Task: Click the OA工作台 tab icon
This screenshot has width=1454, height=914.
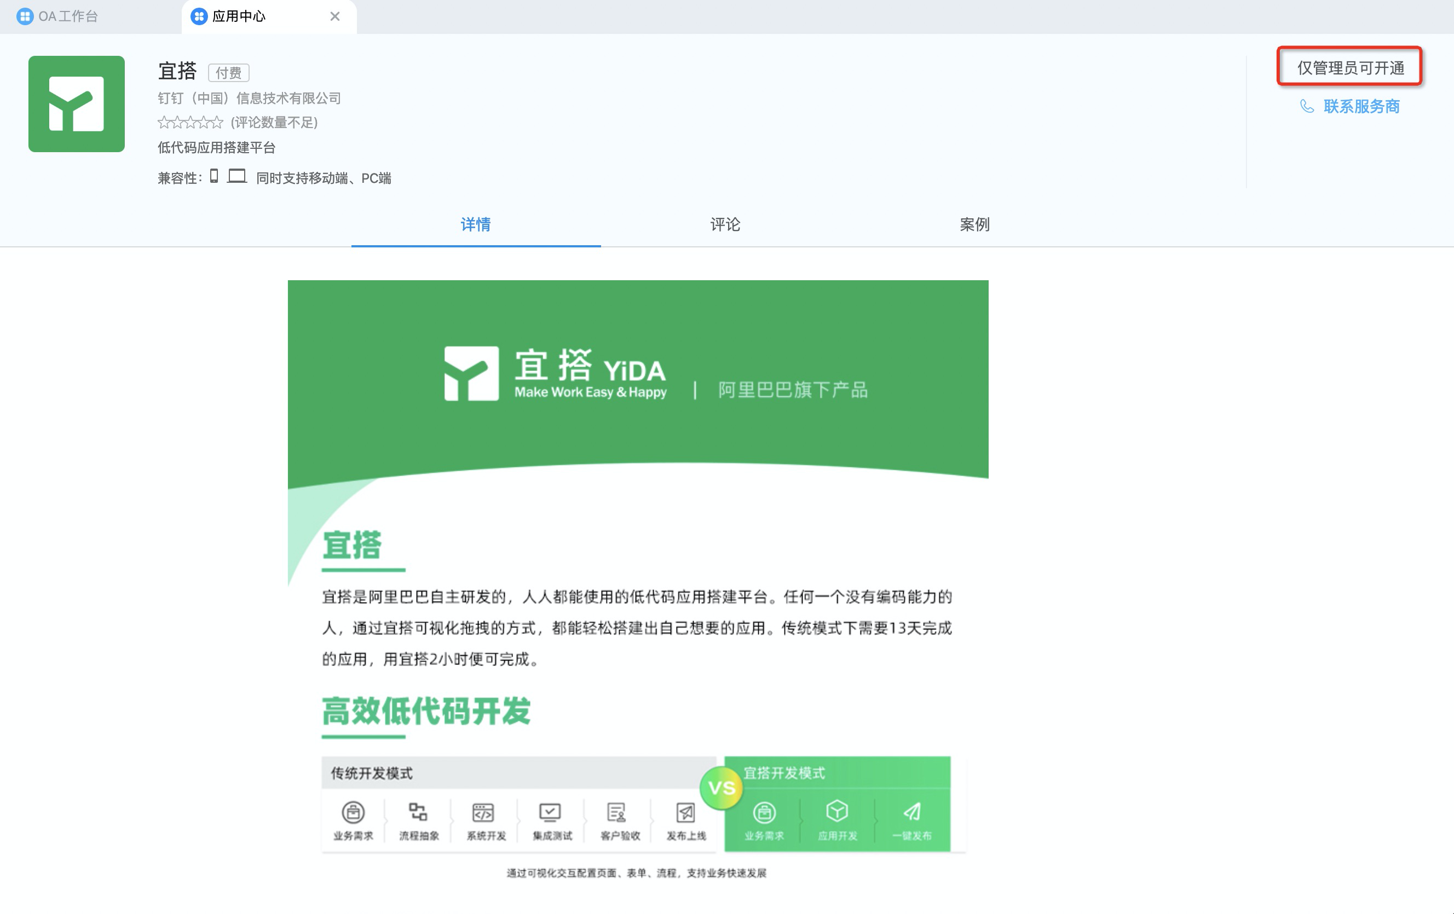Action: point(25,16)
